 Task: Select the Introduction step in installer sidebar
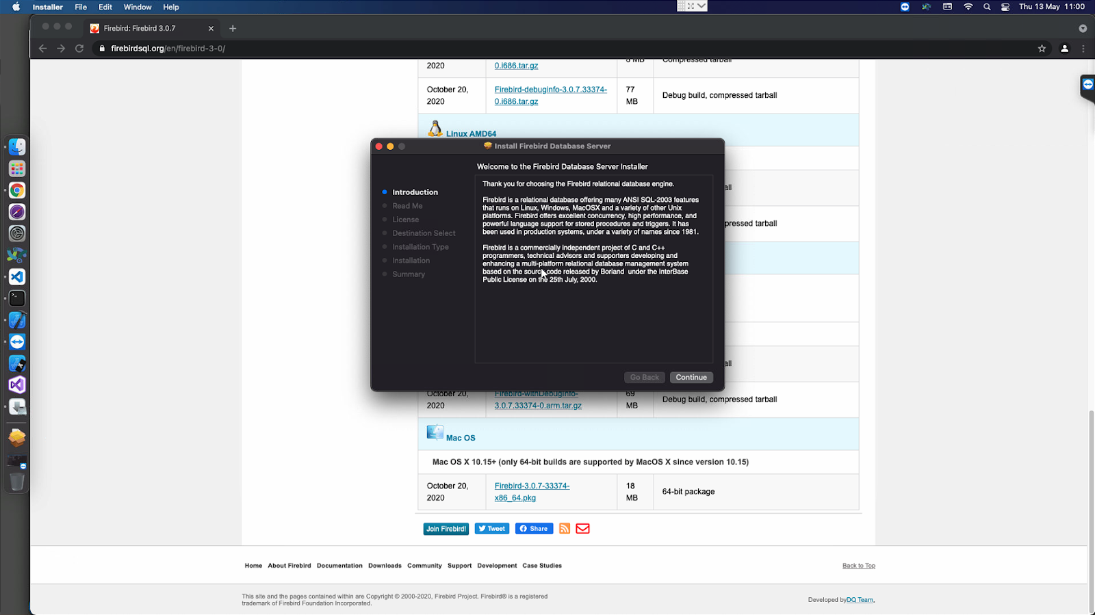click(415, 192)
